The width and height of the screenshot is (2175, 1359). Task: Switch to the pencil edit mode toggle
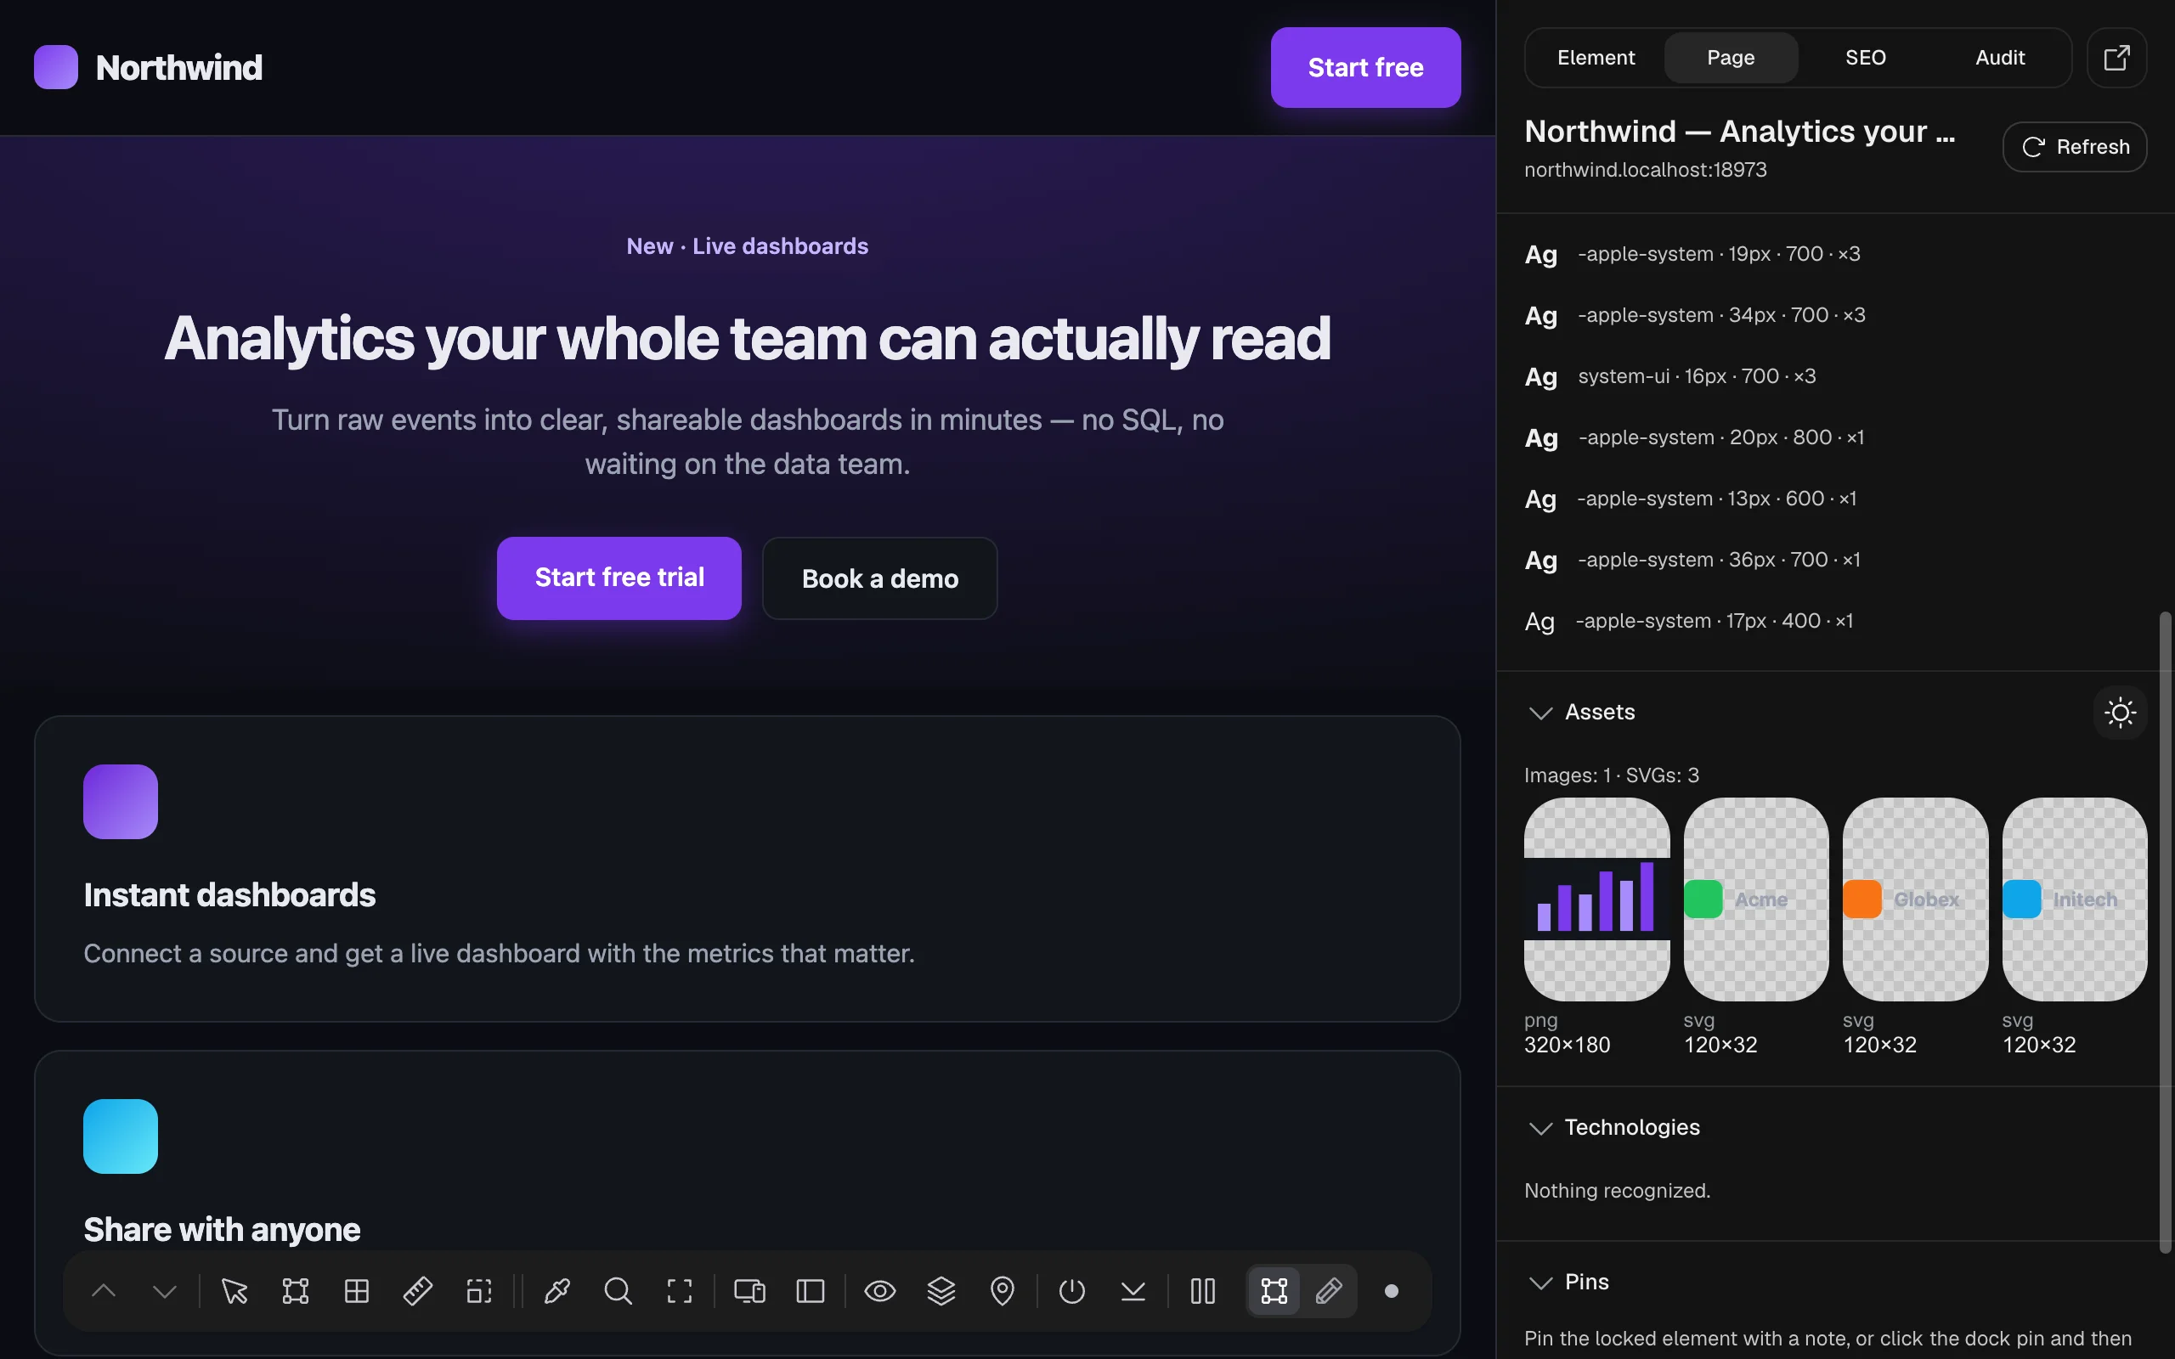coord(1329,1292)
